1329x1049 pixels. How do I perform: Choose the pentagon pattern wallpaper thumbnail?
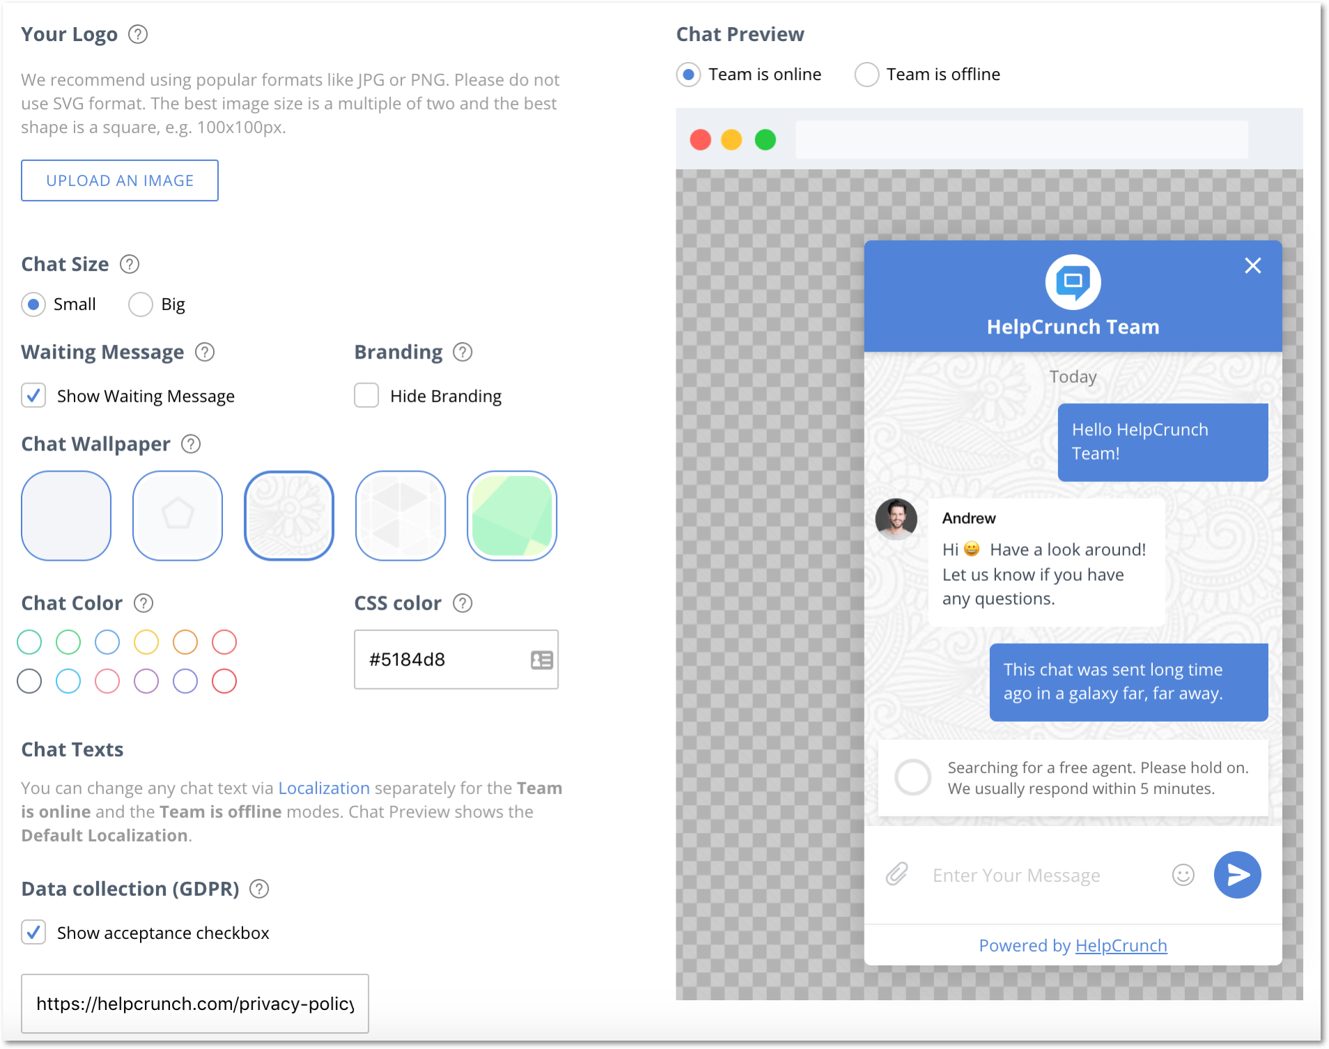178,515
